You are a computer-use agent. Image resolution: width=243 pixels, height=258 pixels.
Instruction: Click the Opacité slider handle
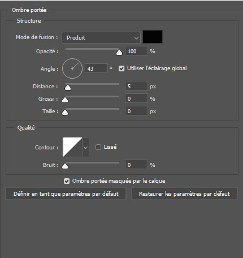tap(119, 52)
